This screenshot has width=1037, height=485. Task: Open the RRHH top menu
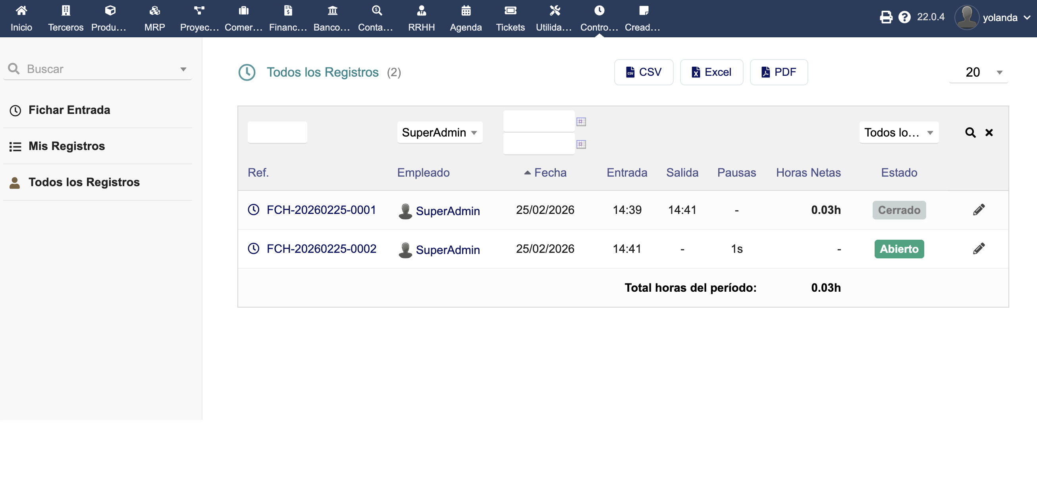pyautogui.click(x=421, y=18)
